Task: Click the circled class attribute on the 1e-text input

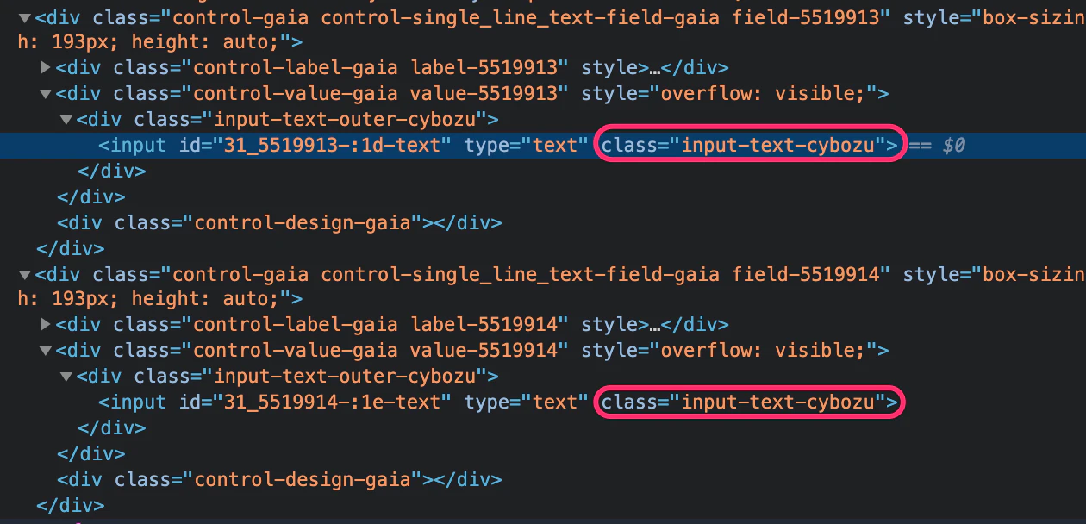Action: tap(750, 402)
